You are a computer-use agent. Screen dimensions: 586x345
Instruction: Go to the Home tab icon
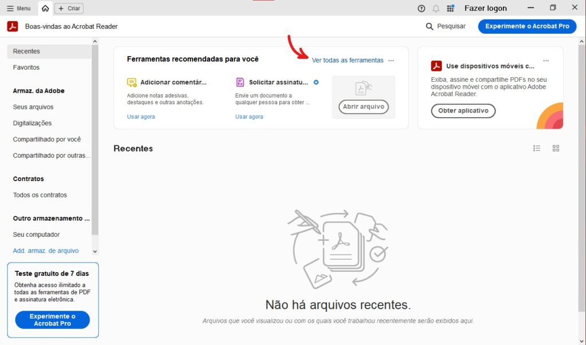tap(45, 8)
